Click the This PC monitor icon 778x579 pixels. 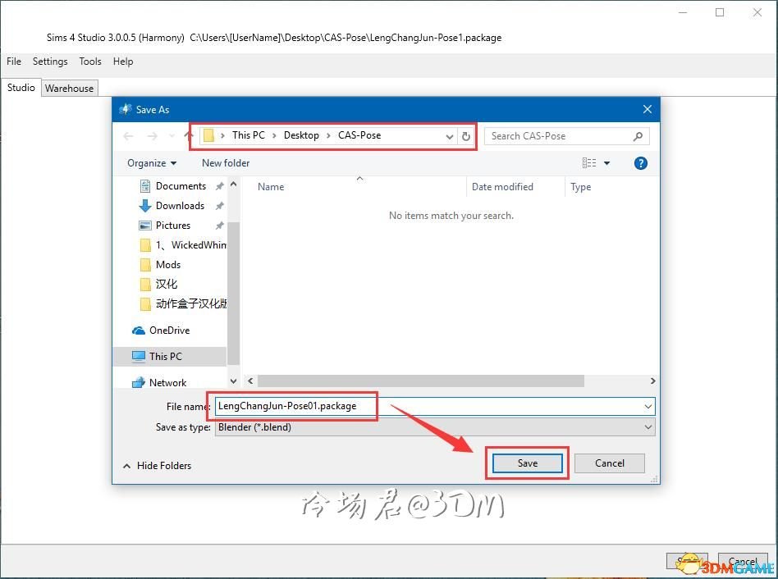(x=139, y=357)
